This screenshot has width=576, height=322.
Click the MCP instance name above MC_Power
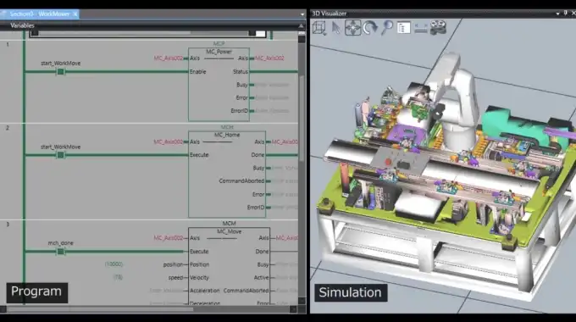point(219,44)
